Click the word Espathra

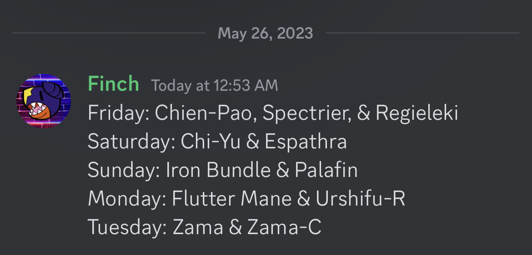pyautogui.click(x=306, y=142)
